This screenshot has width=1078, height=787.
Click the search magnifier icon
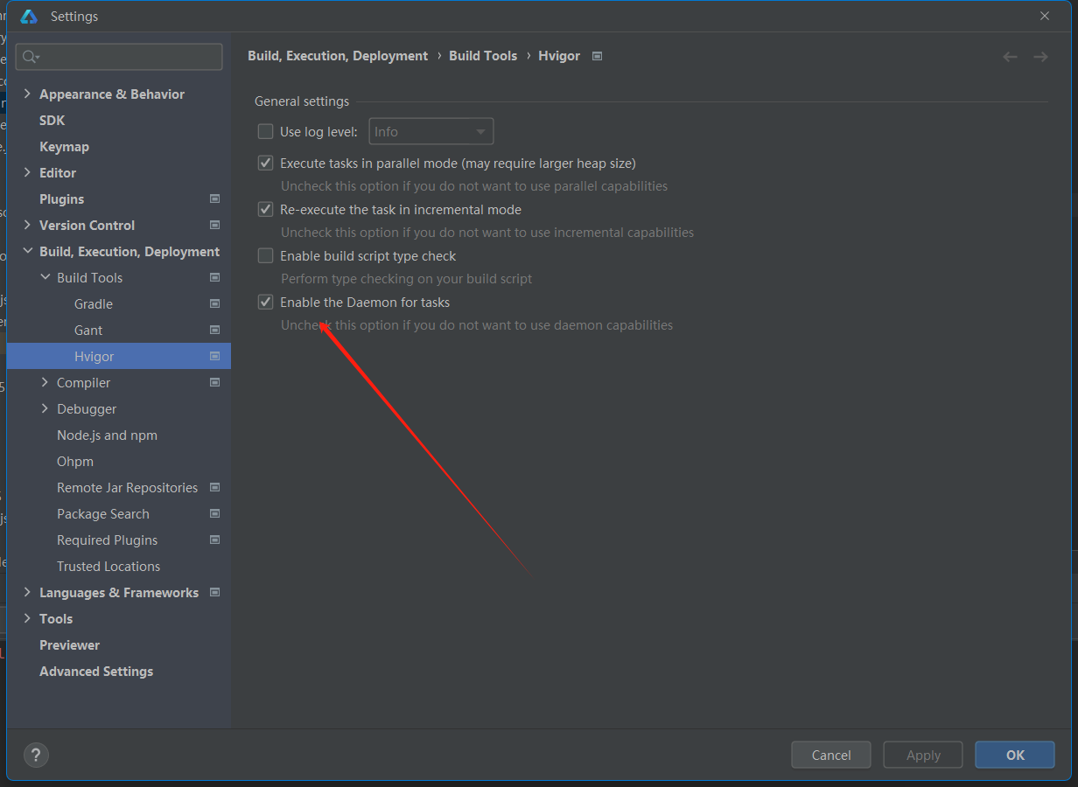30,57
